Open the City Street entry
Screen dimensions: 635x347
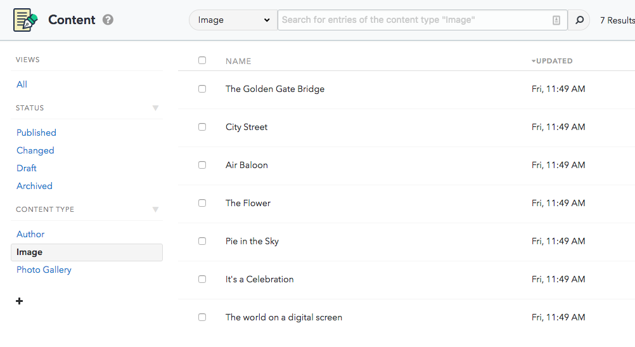[247, 128]
